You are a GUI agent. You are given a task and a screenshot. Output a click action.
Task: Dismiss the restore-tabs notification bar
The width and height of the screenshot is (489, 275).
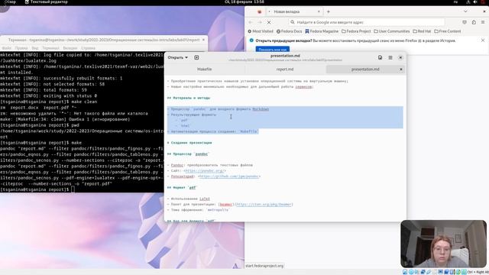483,40
